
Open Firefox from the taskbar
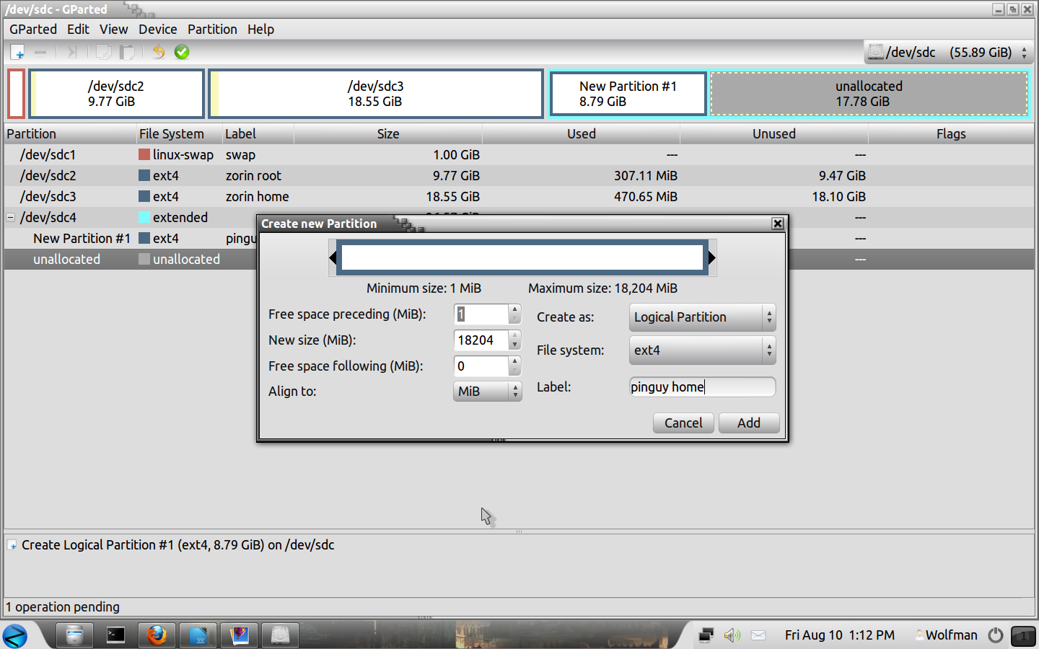[157, 635]
